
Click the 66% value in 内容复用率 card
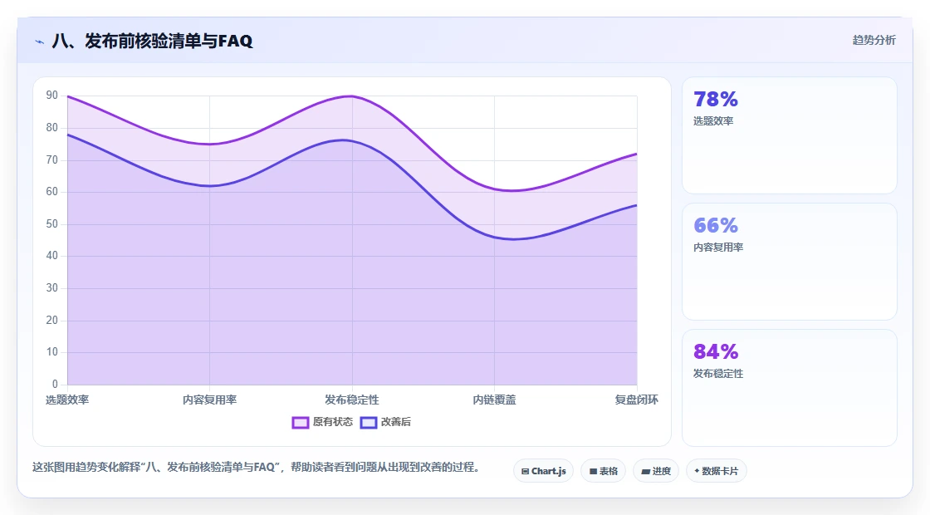click(715, 225)
